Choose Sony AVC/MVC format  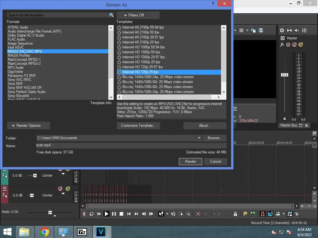click(x=57, y=80)
